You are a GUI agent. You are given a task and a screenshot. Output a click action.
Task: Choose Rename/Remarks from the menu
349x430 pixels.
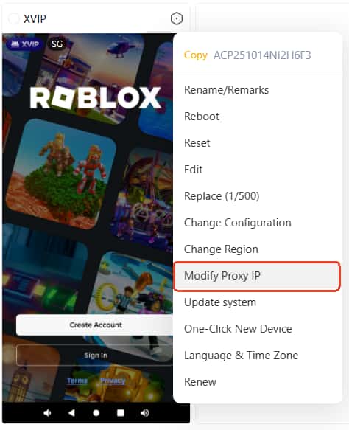point(226,90)
